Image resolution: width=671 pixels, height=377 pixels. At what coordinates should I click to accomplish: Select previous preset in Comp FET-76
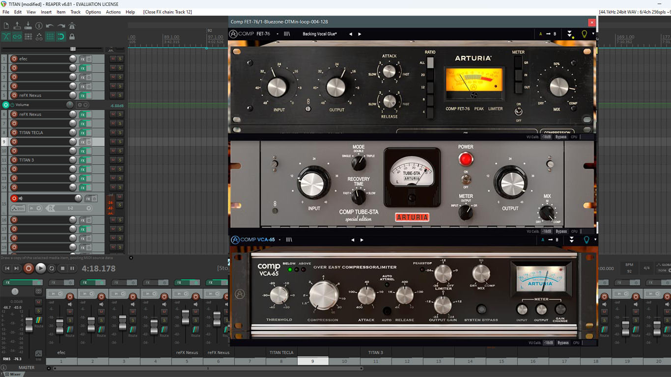[351, 34]
